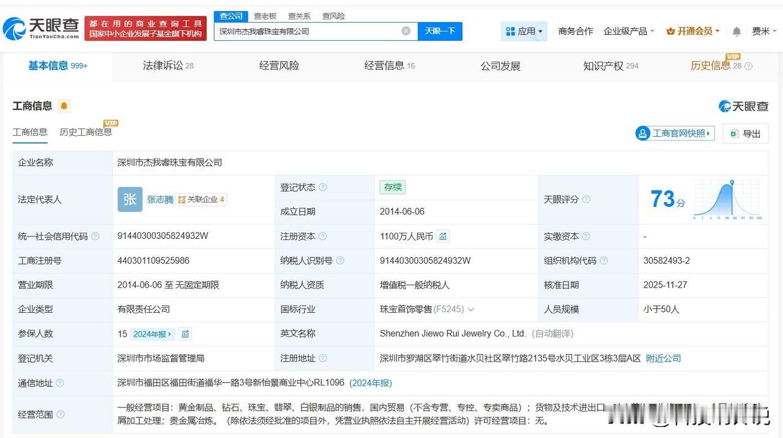Image resolution: width=783 pixels, height=438 pixels.
Task: Open the 附近公司 link near the registered address
Action: [662, 358]
